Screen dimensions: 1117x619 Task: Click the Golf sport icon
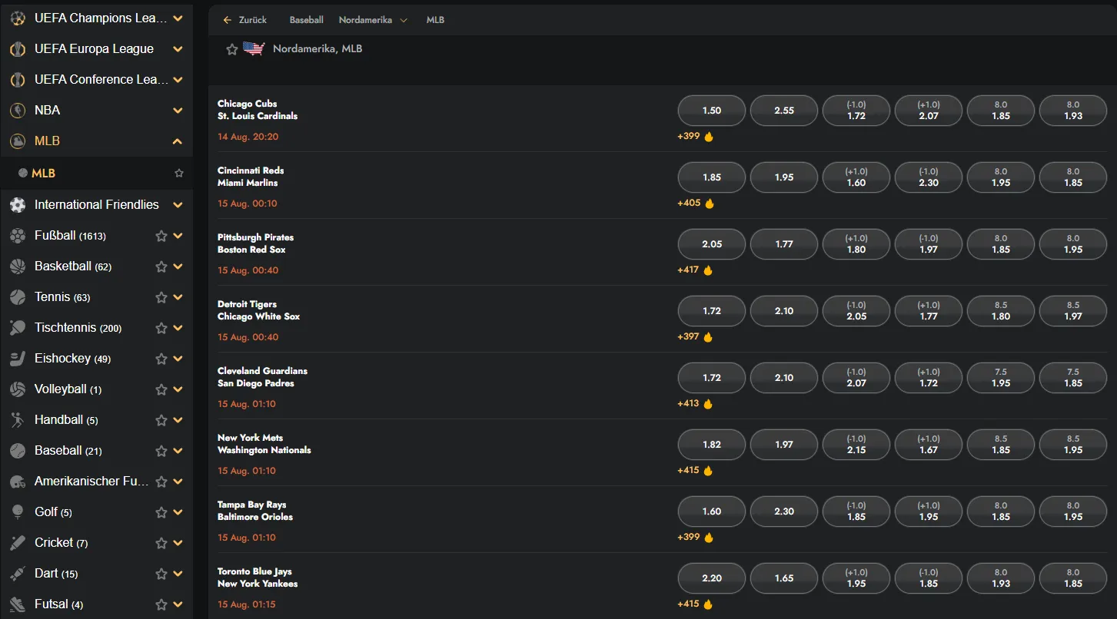18,512
